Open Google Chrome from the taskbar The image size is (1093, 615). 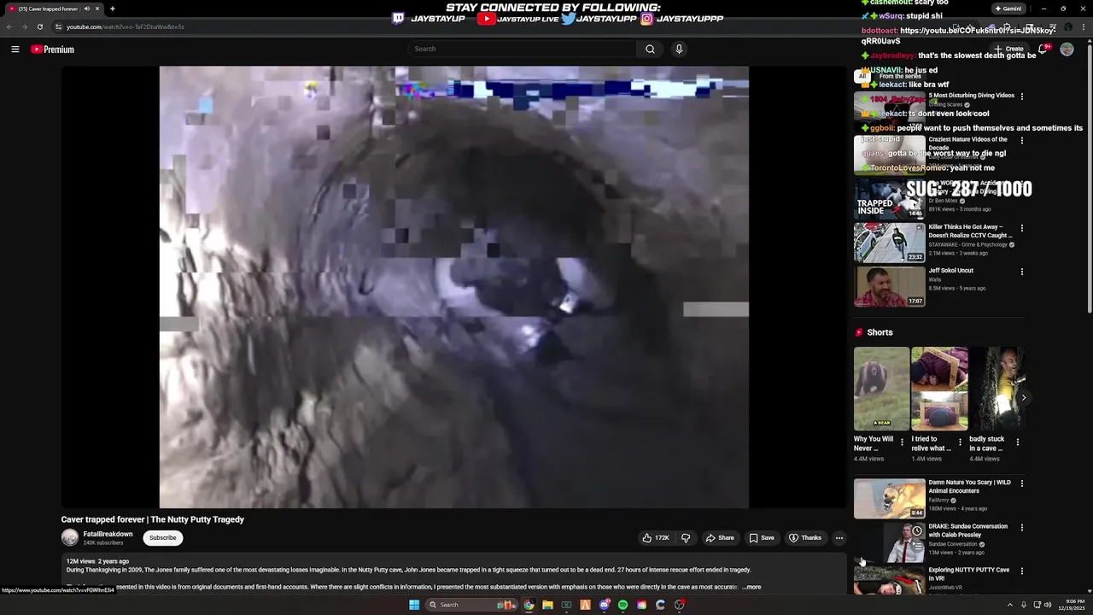pyautogui.click(x=529, y=605)
